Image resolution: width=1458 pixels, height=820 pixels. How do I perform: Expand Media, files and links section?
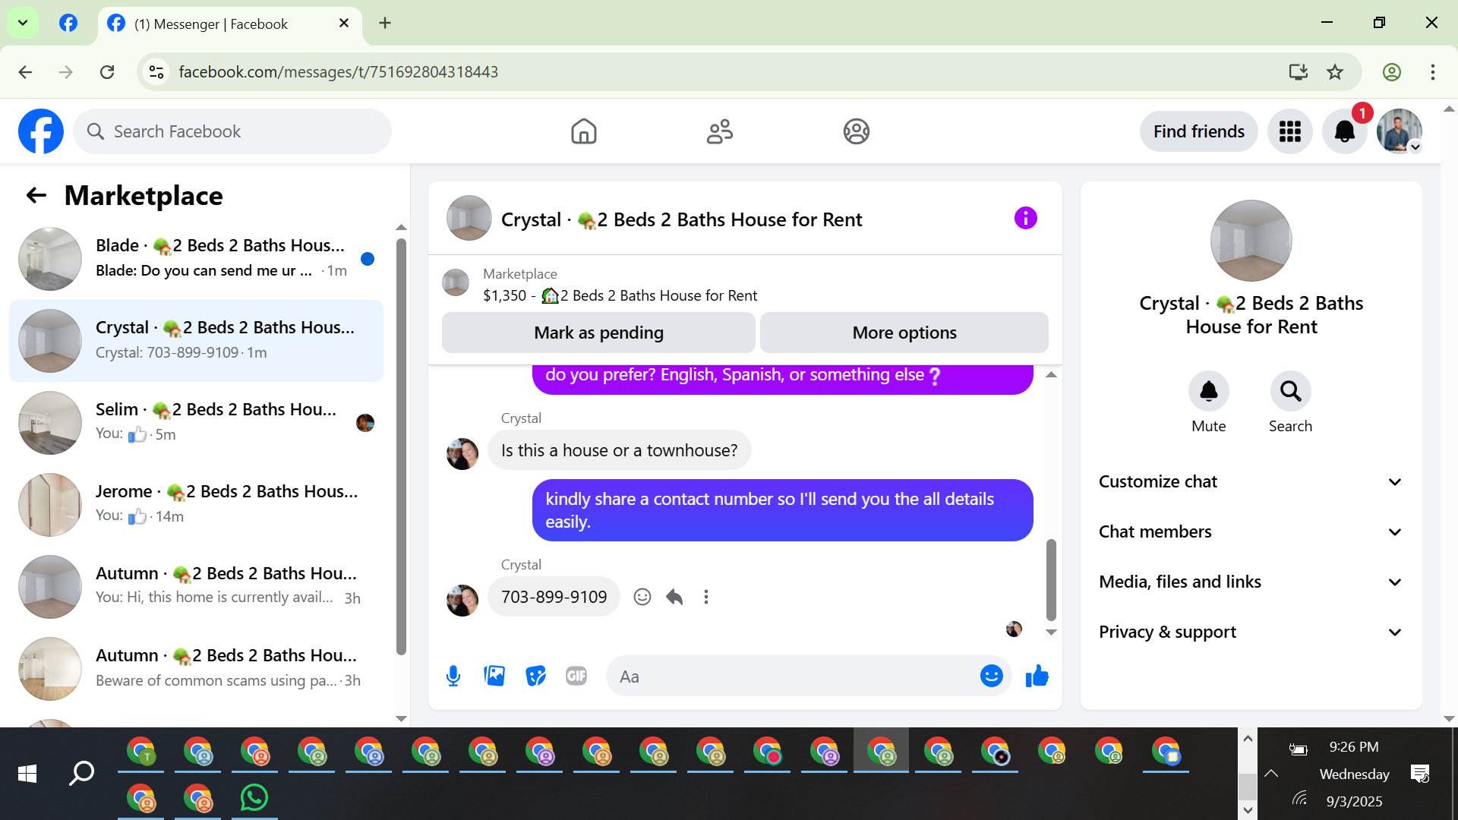1251,582
